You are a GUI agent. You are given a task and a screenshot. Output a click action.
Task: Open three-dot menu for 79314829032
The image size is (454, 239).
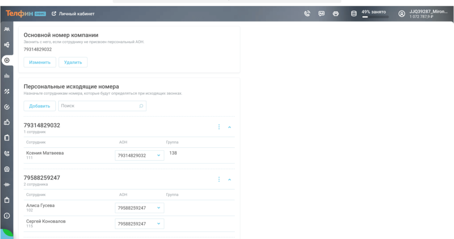pyautogui.click(x=219, y=127)
